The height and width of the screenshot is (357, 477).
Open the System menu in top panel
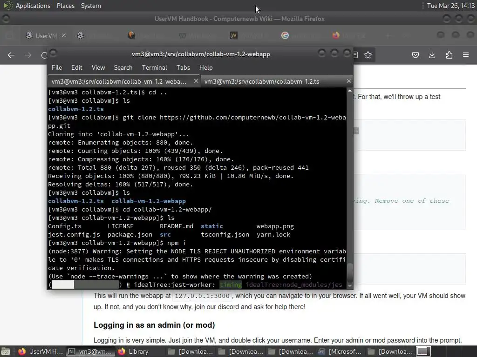[x=91, y=6]
